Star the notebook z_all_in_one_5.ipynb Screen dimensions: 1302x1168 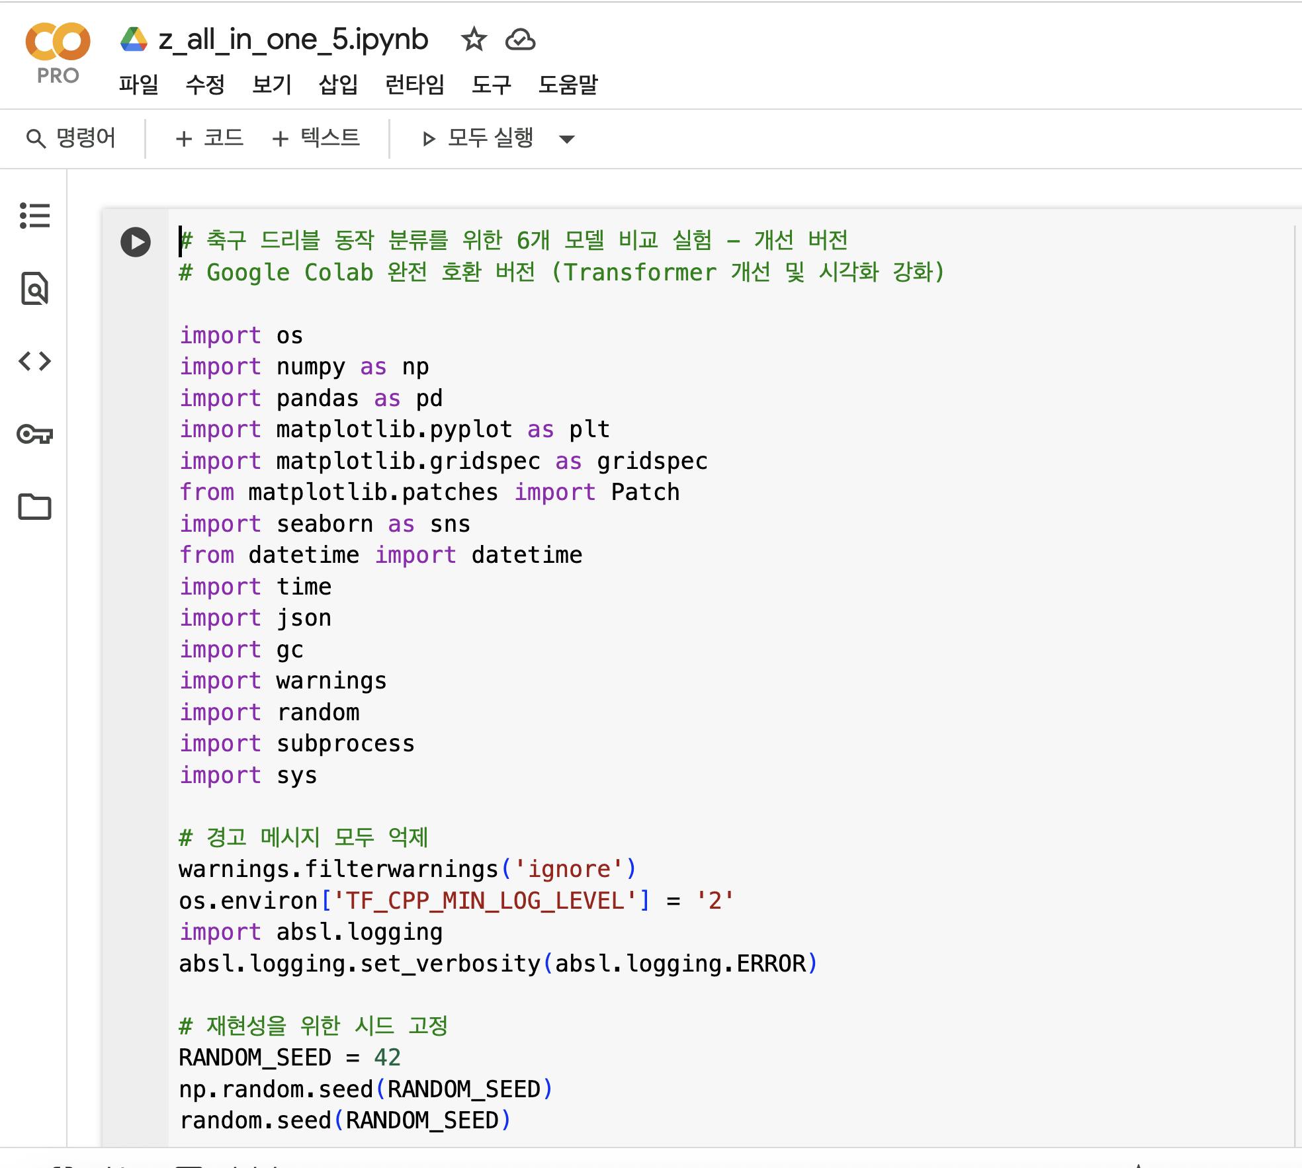[474, 40]
